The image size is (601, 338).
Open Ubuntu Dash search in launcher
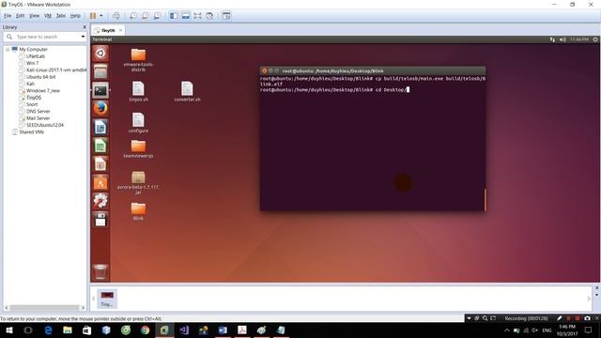point(100,54)
